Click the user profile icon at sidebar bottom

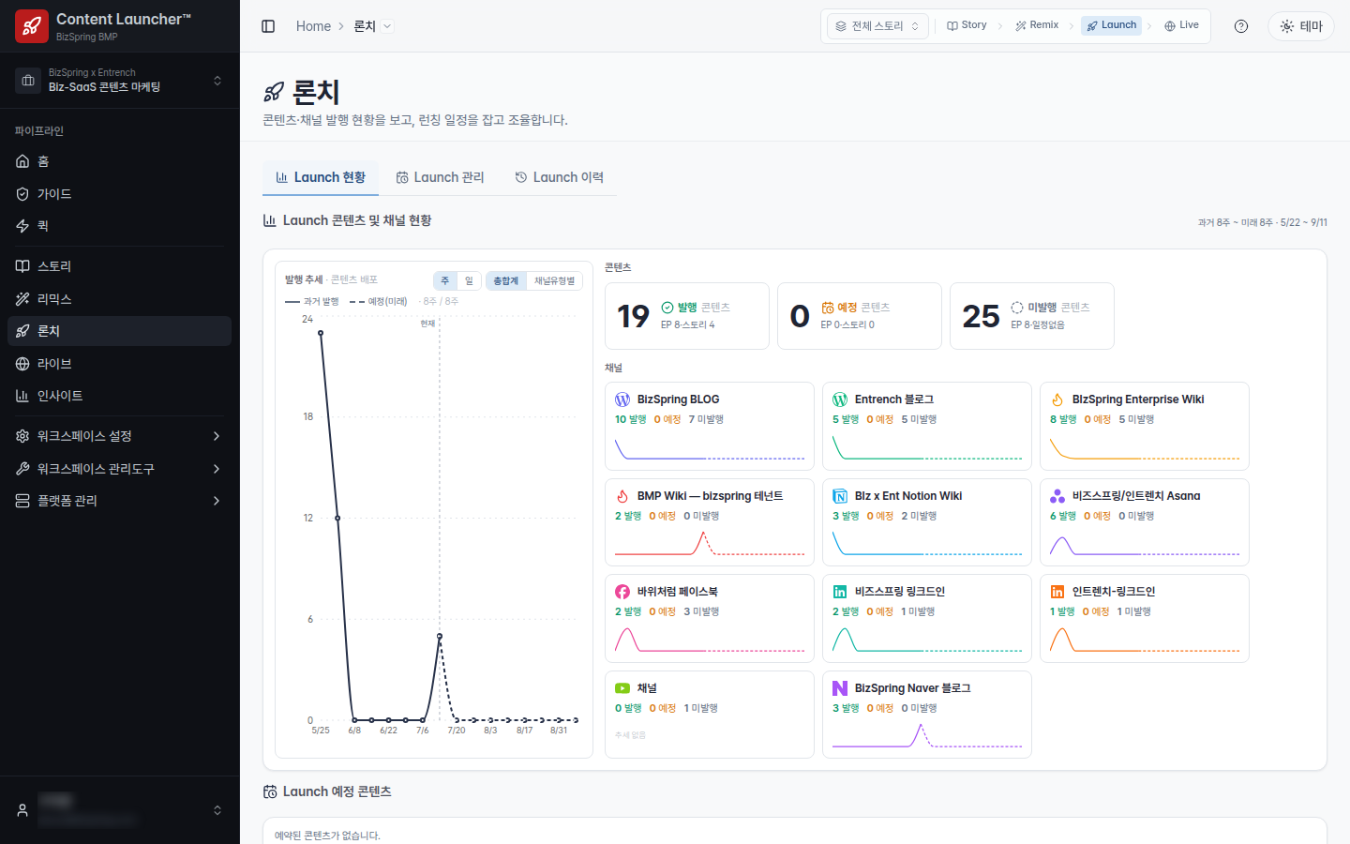22,810
